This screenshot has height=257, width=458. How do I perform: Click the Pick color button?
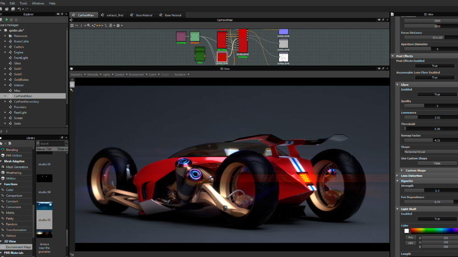[410, 237]
